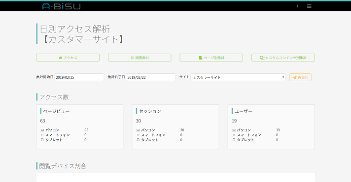This screenshot has height=182, width=351.
Task: Open the ページ別集計 tab button
Action: coord(211,58)
